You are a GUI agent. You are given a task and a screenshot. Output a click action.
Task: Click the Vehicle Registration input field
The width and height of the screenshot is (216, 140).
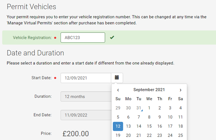[83, 38]
